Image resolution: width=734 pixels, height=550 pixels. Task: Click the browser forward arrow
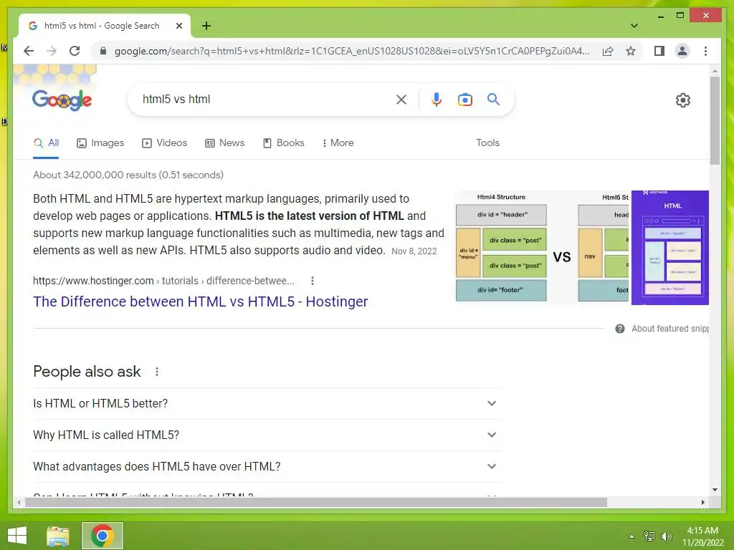(52, 51)
